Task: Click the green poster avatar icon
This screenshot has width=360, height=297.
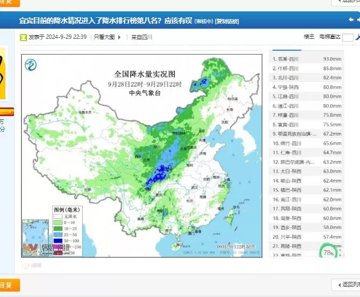Action: tap(23, 37)
